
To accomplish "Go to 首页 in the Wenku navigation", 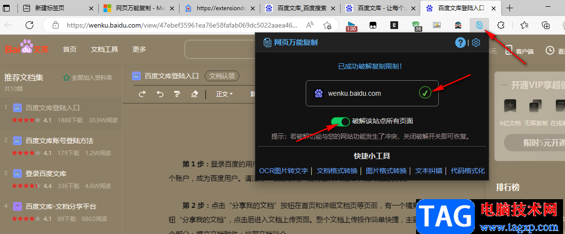I will [70, 49].
